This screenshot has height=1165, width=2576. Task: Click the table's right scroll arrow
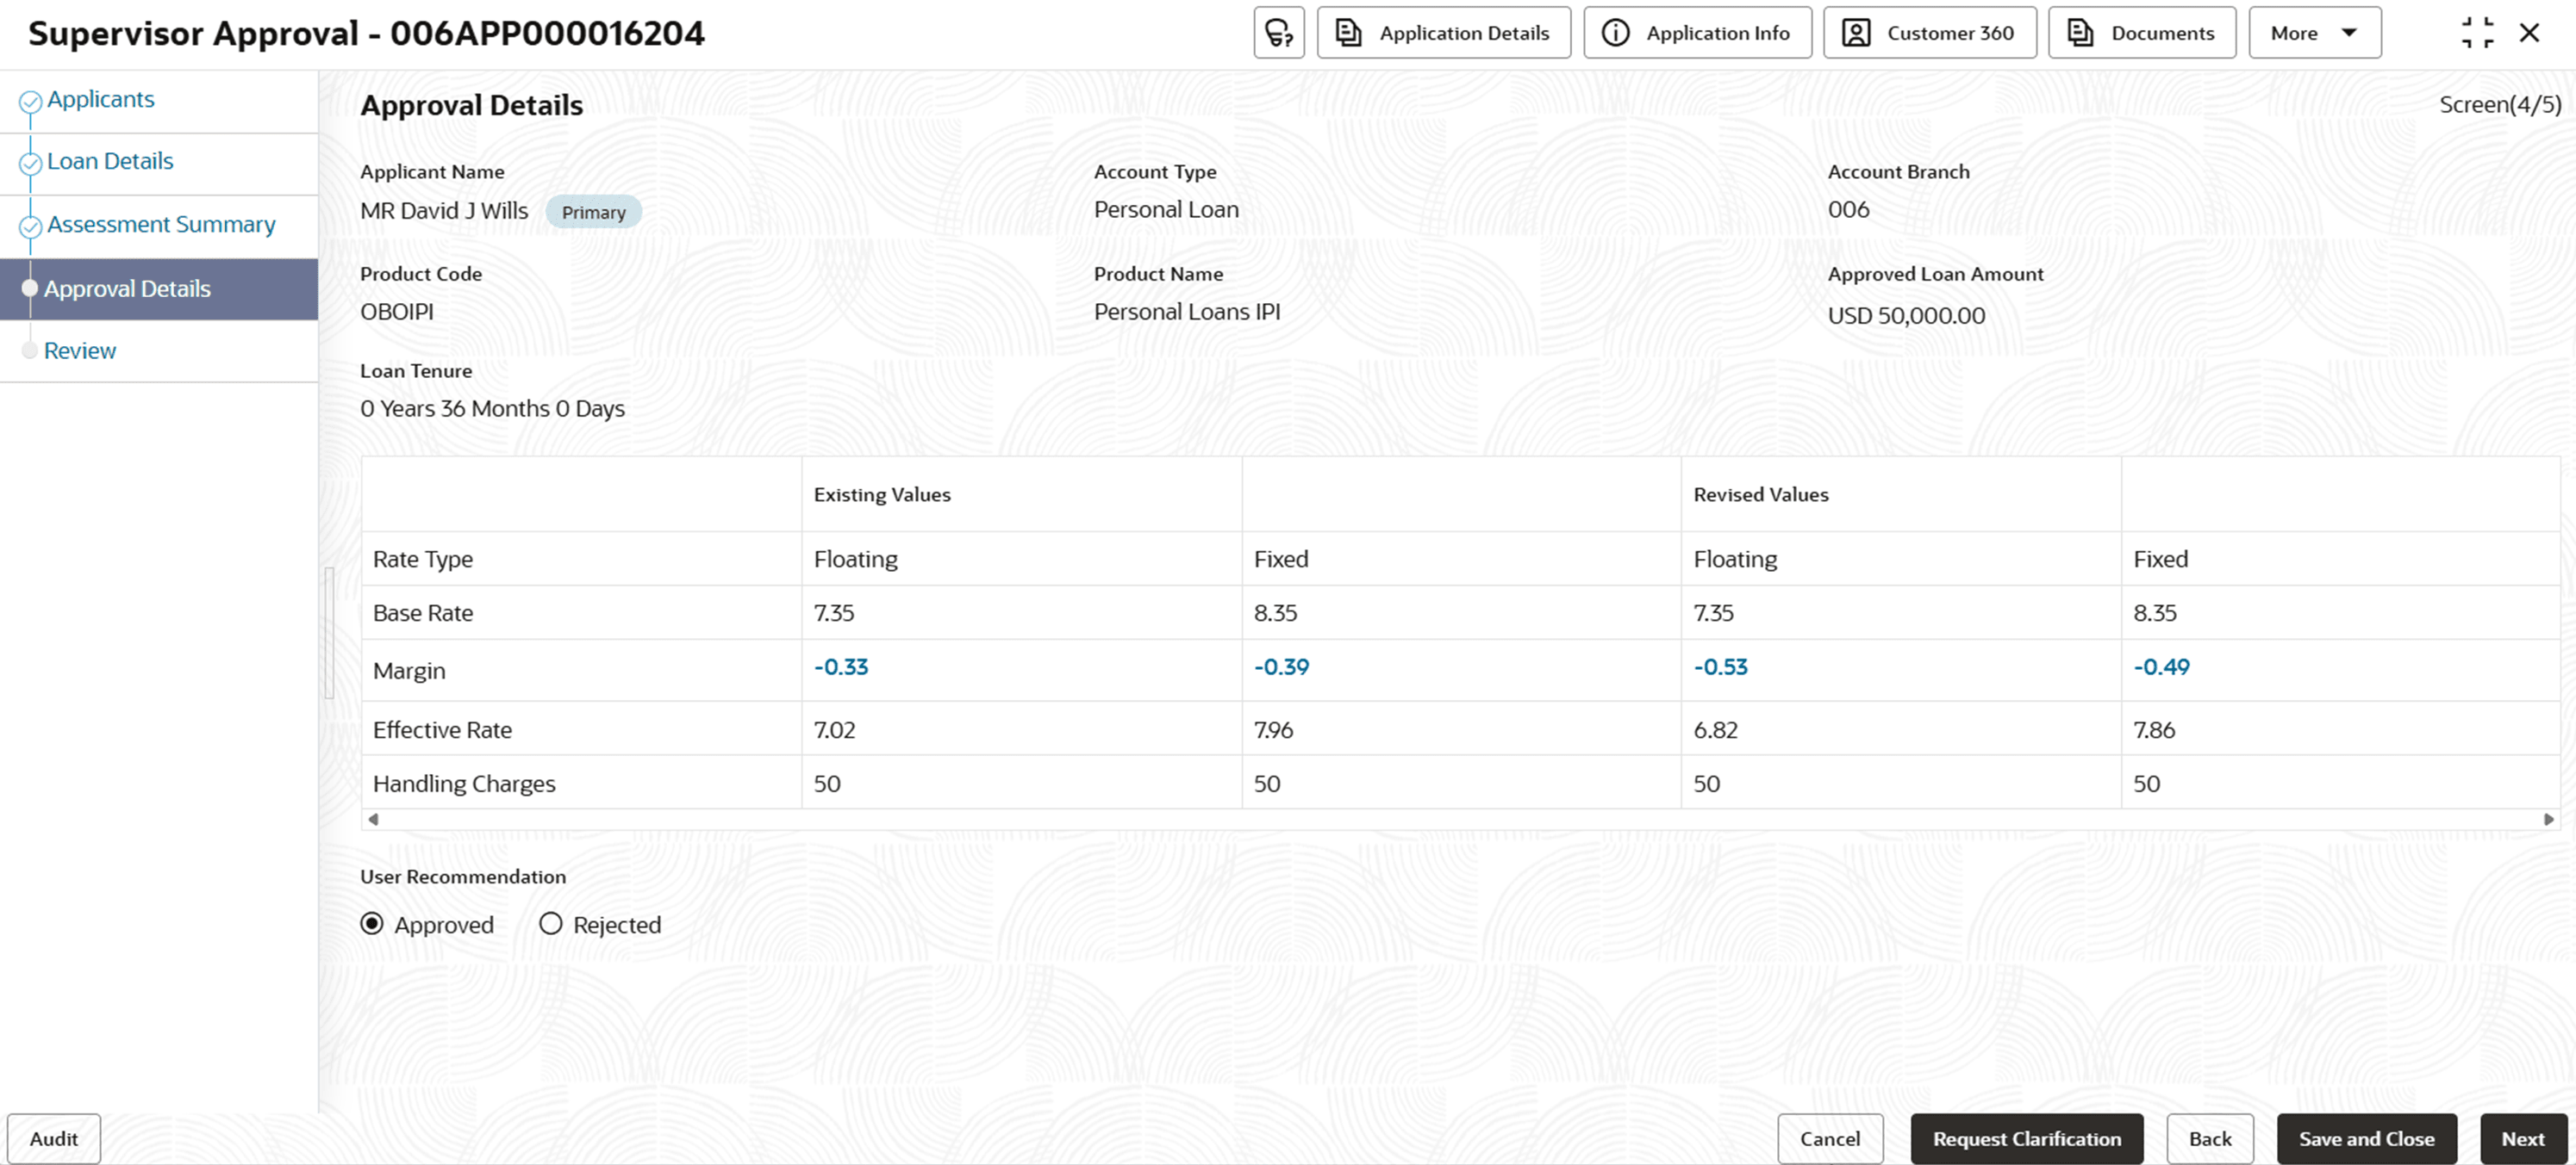2548,820
